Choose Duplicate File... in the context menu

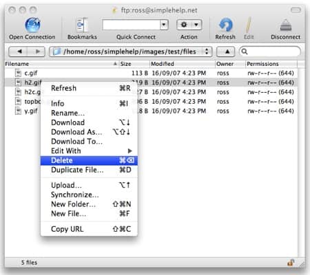(89, 170)
